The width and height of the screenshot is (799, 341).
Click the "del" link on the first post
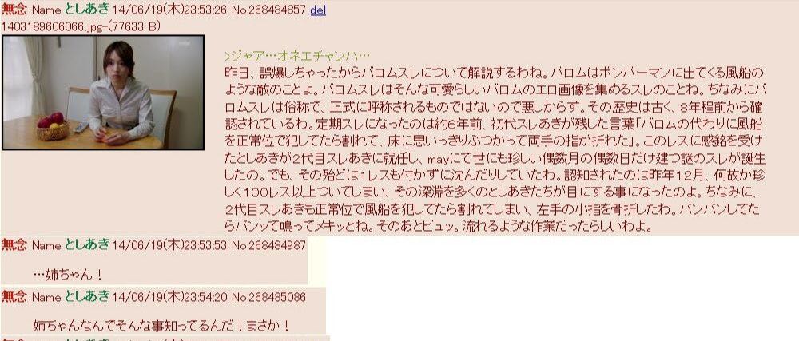coord(318,10)
